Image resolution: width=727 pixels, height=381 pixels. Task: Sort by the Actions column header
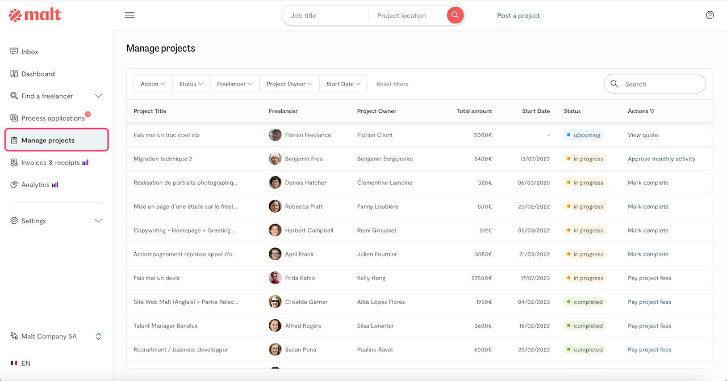pyautogui.click(x=641, y=111)
